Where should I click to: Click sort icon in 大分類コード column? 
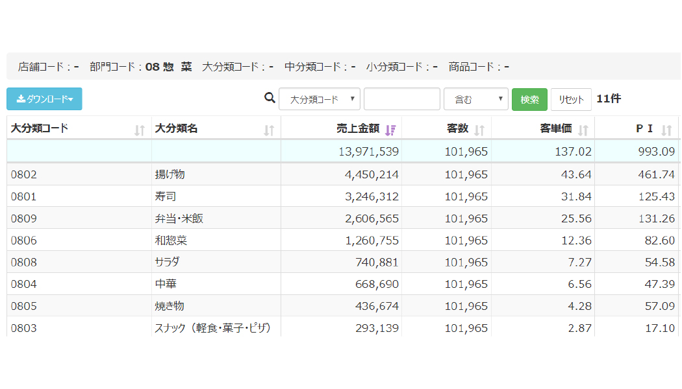tap(139, 130)
